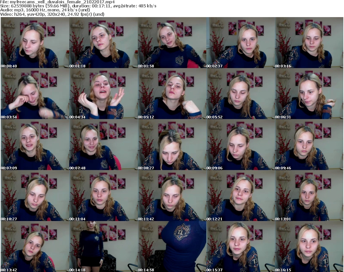Select the thumbnail at 00:08:27
The width and height of the screenshot is (344, 272).
[172, 145]
